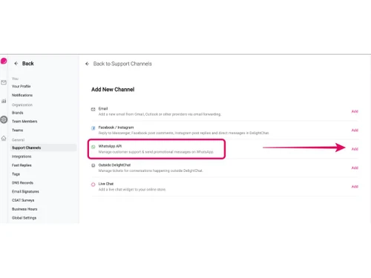Open Global Settings
The image size is (371, 278).
pos(24,218)
